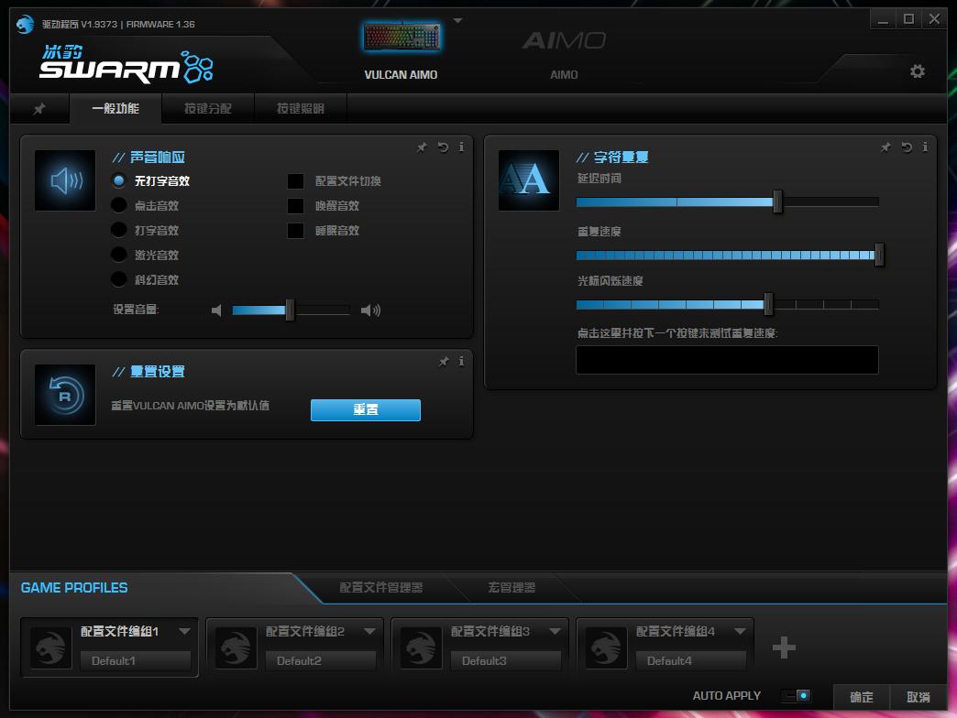Image resolution: width=957 pixels, height=718 pixels.
Task: Click the key repeat test input field
Action: click(726, 360)
